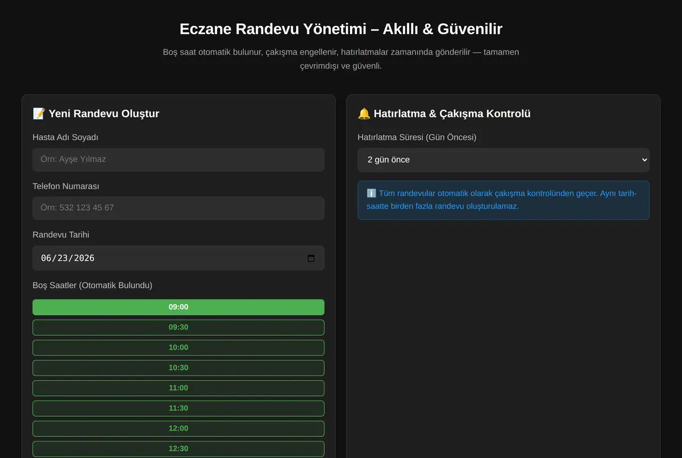Click the Hatırlatma & Çakışma Kontrolü heading
682x458 pixels.
pyautogui.click(x=444, y=114)
